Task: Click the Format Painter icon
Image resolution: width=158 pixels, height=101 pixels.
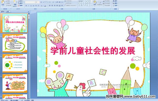Action: 9,6
